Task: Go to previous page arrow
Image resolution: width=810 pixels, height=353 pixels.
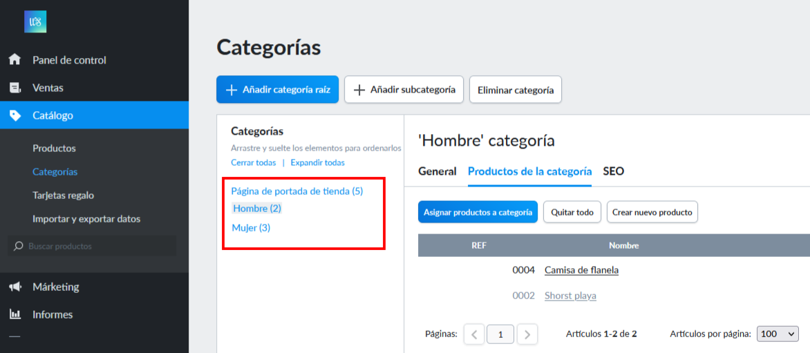Action: pyautogui.click(x=474, y=334)
